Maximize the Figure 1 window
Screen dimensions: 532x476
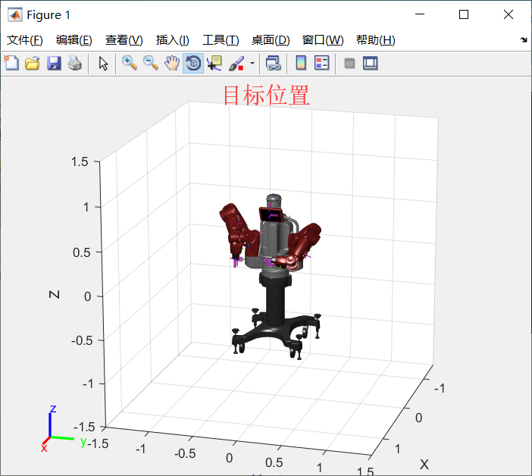point(464,14)
